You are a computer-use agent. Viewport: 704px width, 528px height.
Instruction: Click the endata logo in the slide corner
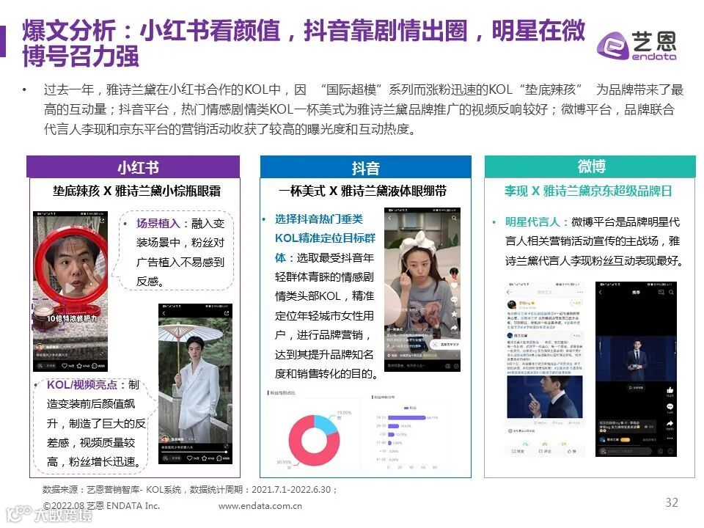[637, 45]
